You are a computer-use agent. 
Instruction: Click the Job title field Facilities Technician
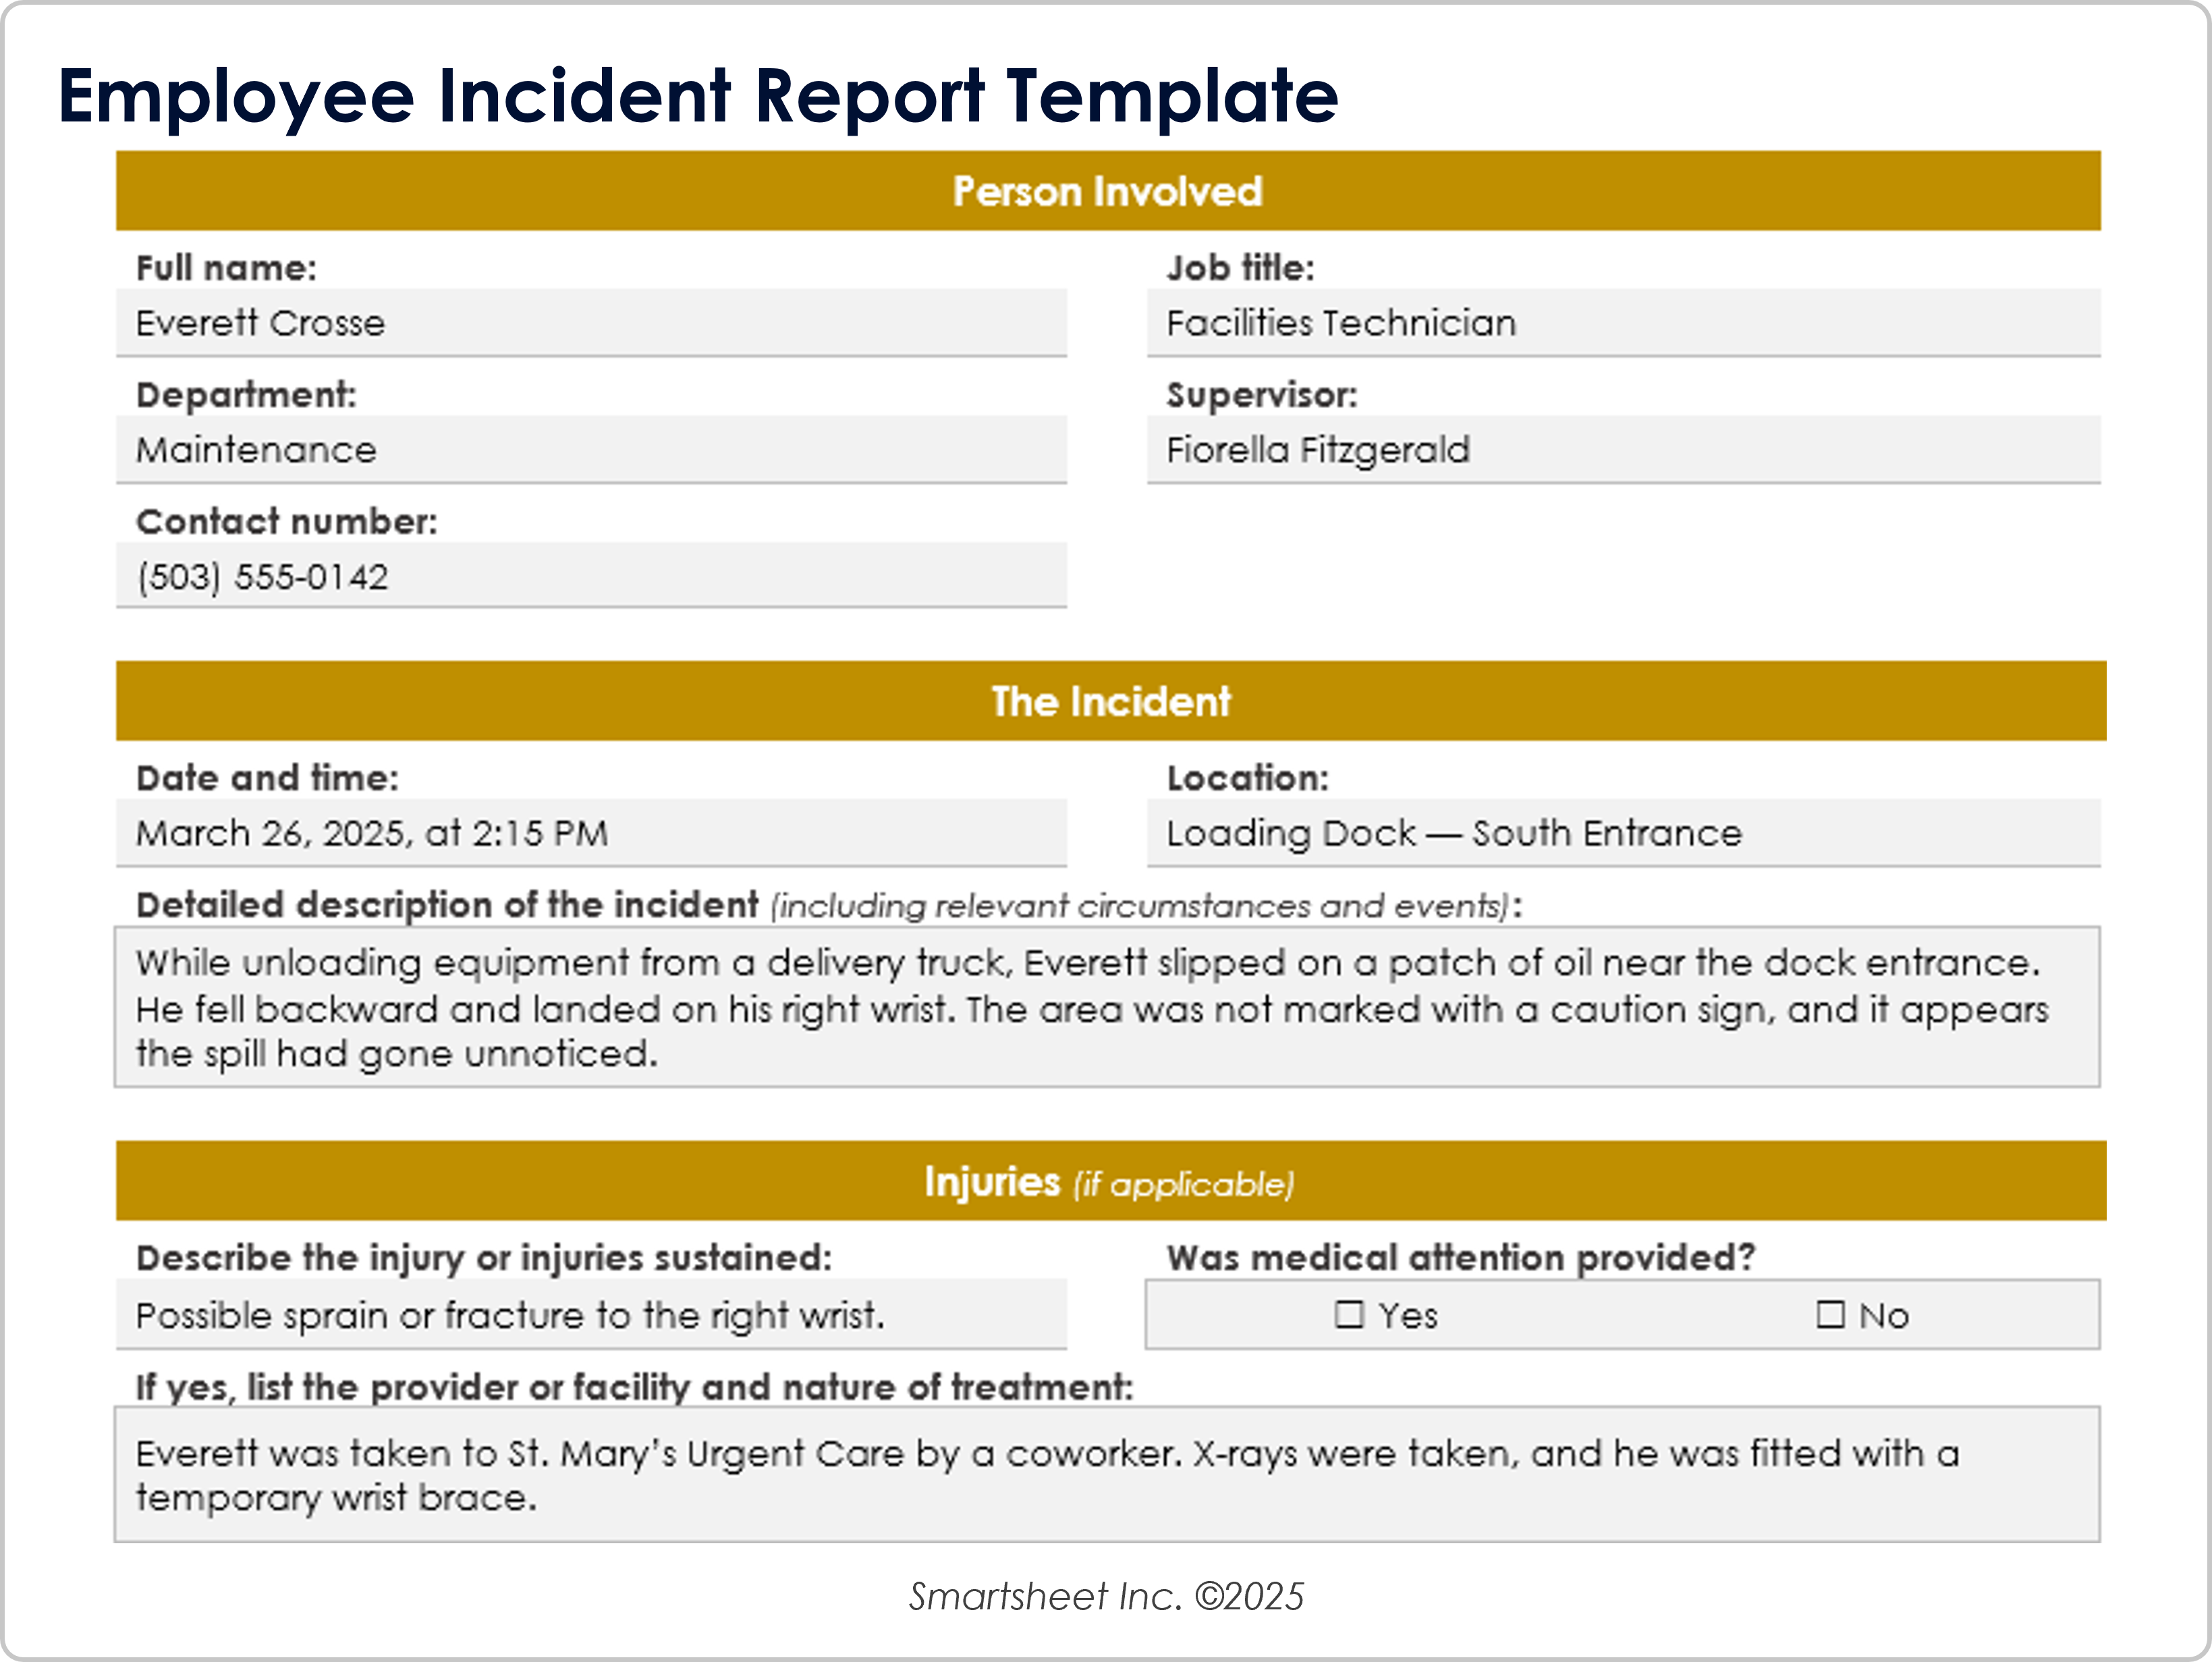tap(1622, 323)
